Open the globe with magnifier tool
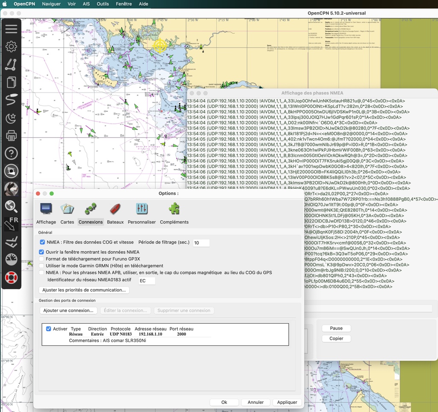This screenshot has height=412, width=438. (x=11, y=207)
